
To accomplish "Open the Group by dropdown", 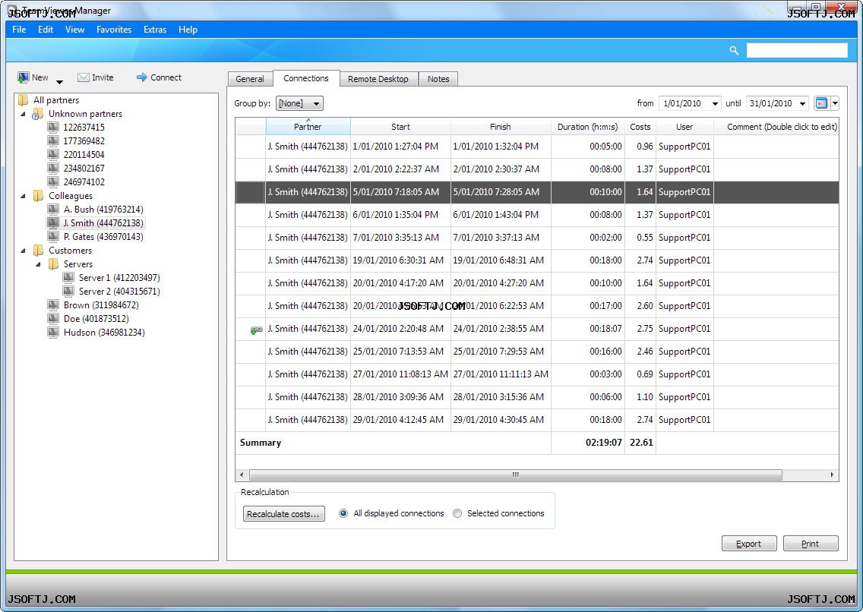I will [299, 103].
